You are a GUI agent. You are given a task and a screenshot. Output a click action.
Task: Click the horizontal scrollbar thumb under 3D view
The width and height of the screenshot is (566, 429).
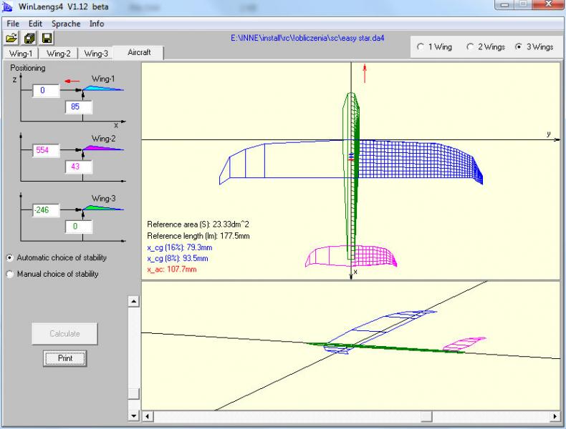[x=426, y=415]
